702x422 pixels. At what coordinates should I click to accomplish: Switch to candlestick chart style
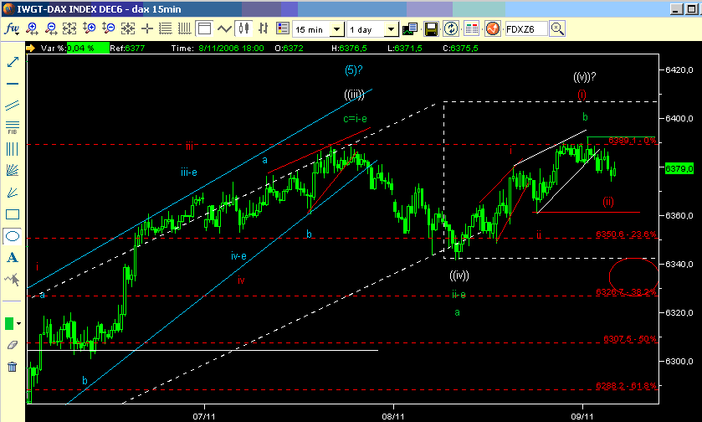244,29
